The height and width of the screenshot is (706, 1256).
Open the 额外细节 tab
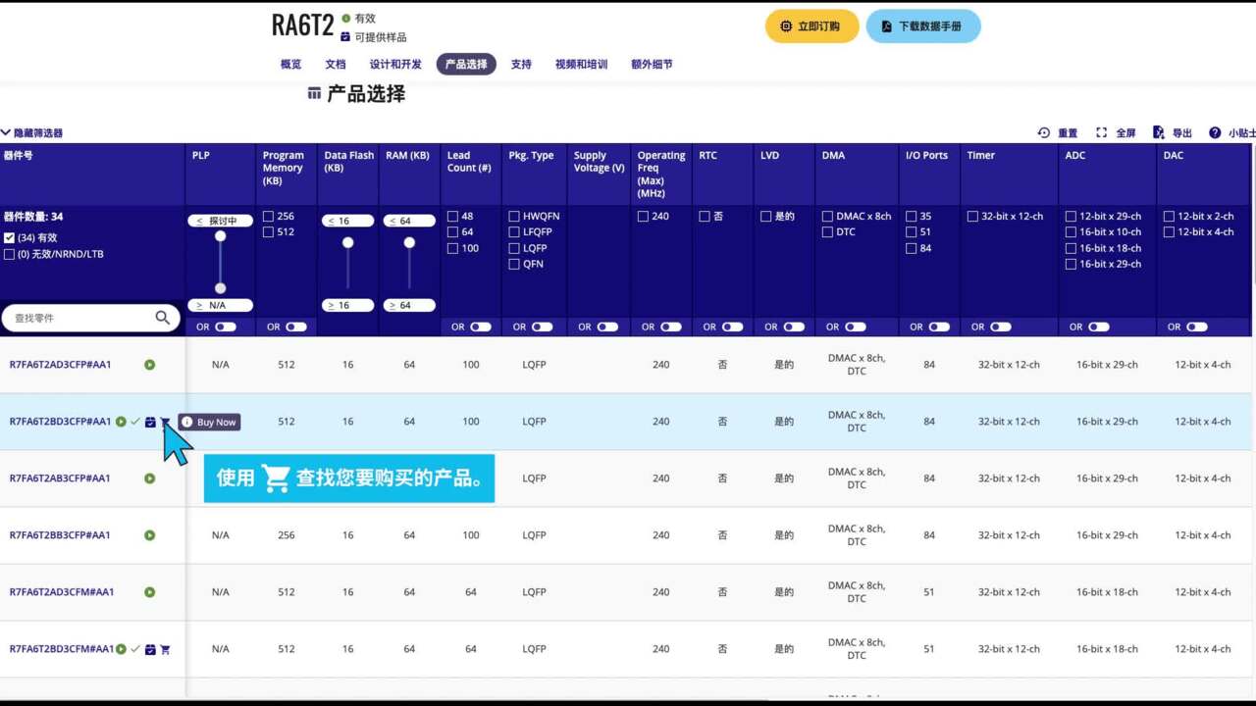click(x=652, y=65)
